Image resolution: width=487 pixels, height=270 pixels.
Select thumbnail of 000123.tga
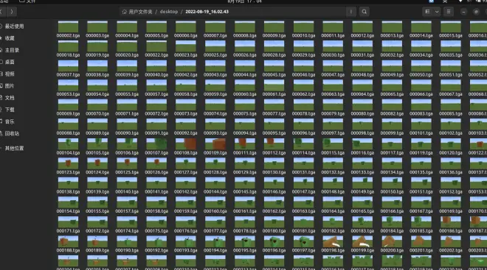[68, 163]
